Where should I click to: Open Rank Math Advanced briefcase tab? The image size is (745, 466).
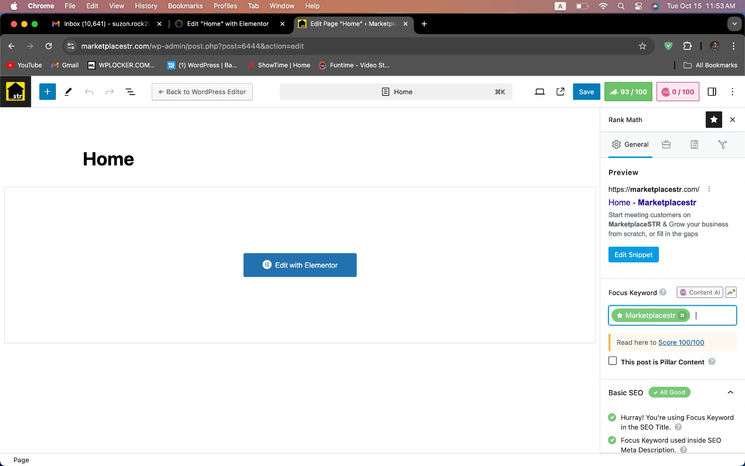pos(666,144)
